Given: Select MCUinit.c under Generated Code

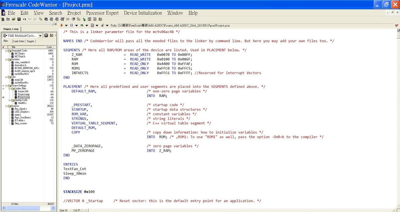Looking at the screenshot, I should [20, 54].
